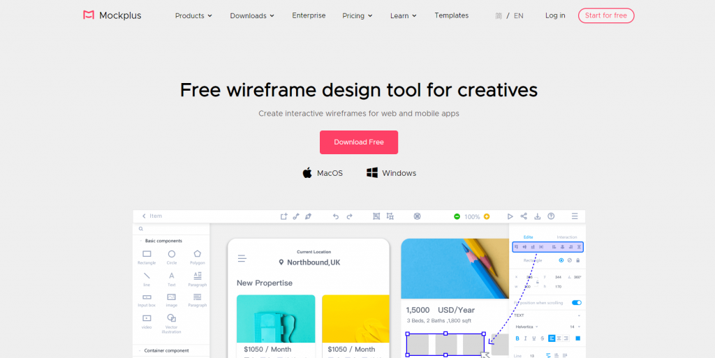Viewport: 715px width, 358px height.
Task: Select the Vector illustration component icon
Action: tap(172, 318)
